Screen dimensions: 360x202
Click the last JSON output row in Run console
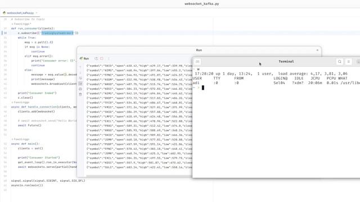[139, 167]
